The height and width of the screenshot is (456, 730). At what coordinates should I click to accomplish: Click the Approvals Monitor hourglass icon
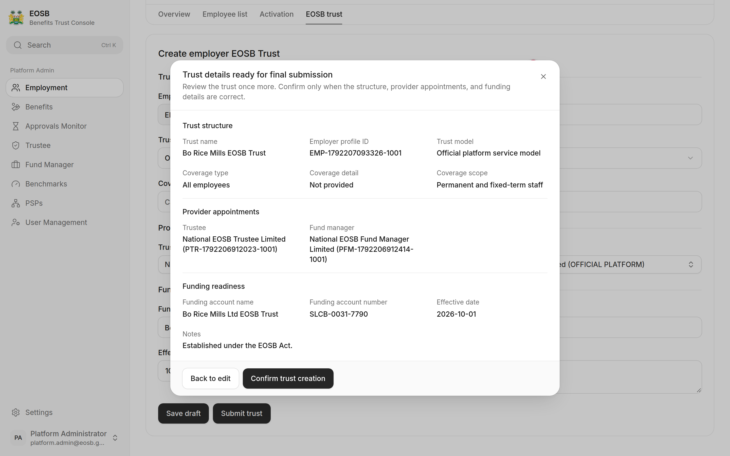pos(16,126)
